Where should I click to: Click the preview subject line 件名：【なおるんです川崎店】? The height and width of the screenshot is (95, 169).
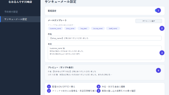[x=72, y=72]
